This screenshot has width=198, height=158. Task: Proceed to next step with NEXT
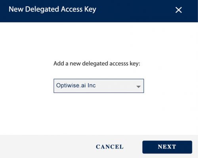167,147
